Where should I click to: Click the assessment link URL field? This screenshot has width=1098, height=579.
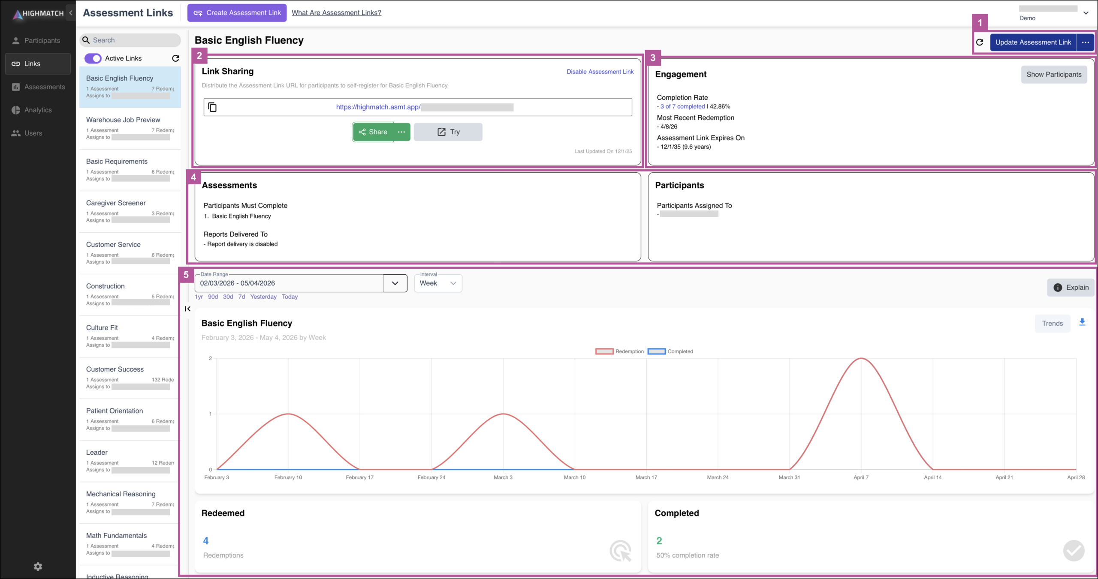click(418, 107)
